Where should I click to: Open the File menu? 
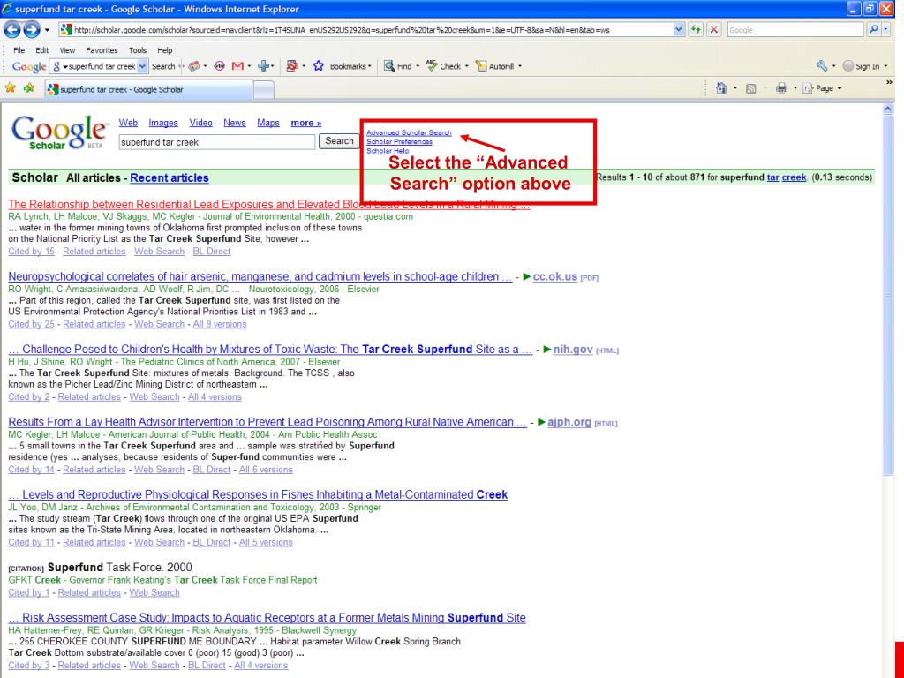[x=19, y=50]
